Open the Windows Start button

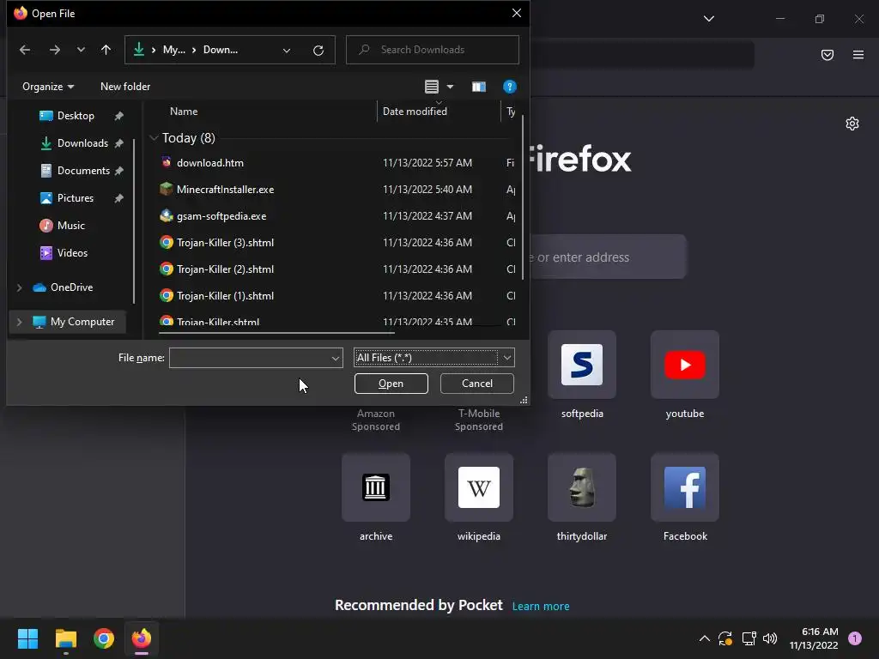pyautogui.click(x=27, y=638)
